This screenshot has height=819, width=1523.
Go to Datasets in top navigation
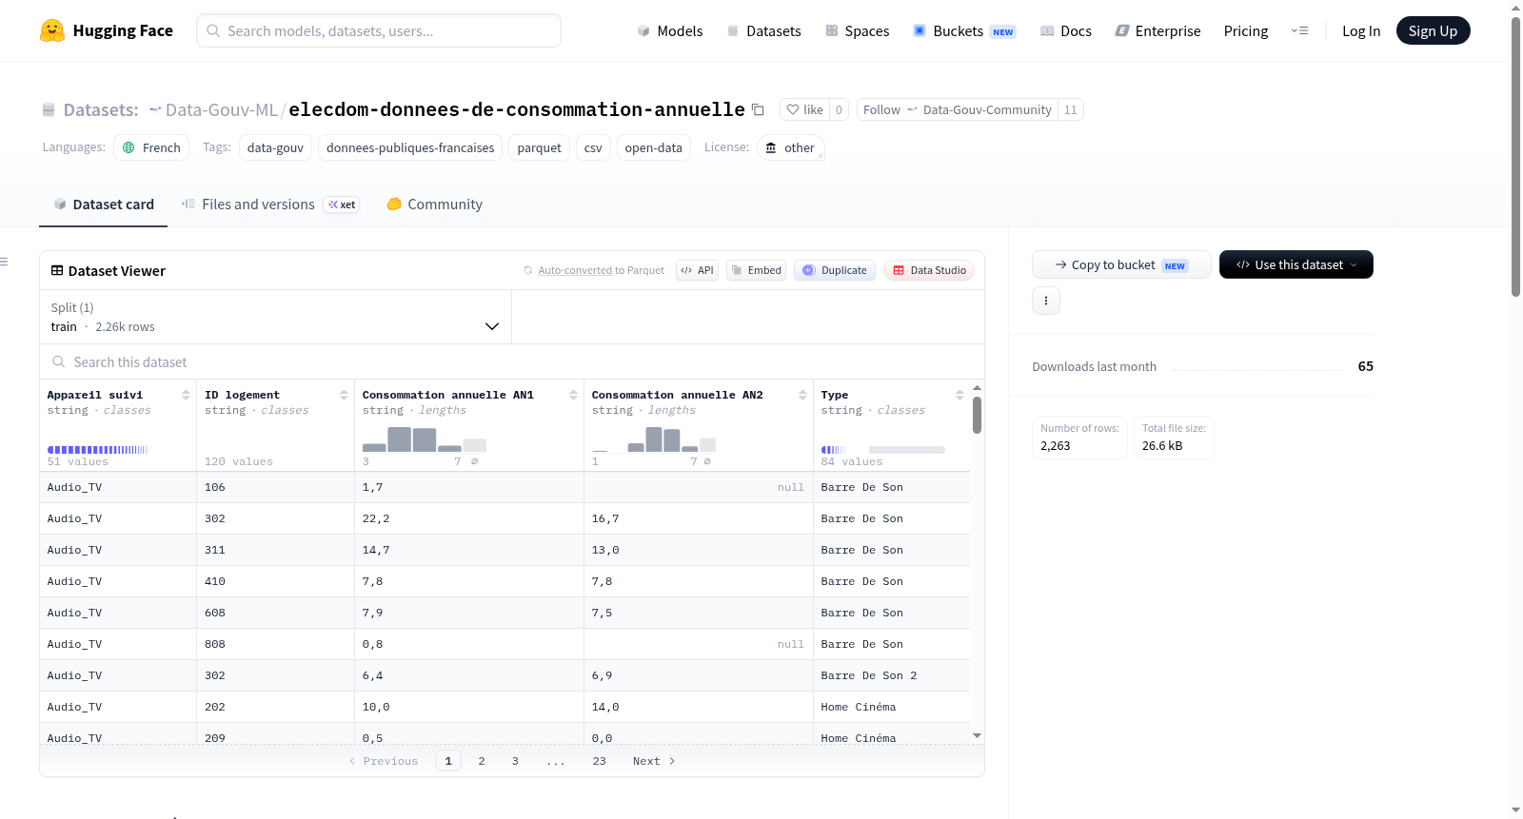click(763, 30)
